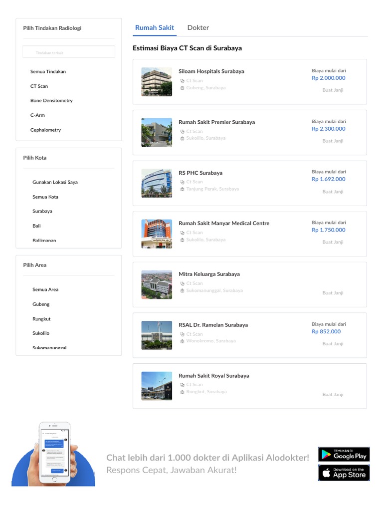Click location icon beside Wonokromo, Surabaya
This screenshot has width=383, height=511.
click(183, 341)
